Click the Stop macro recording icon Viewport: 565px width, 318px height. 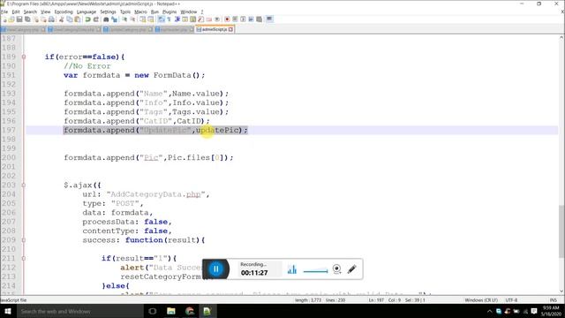click(235, 19)
